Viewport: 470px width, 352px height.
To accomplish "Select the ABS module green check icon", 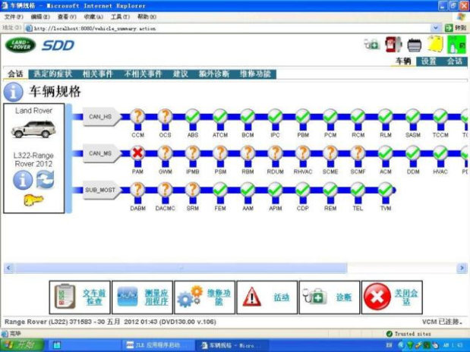I will point(193,116).
